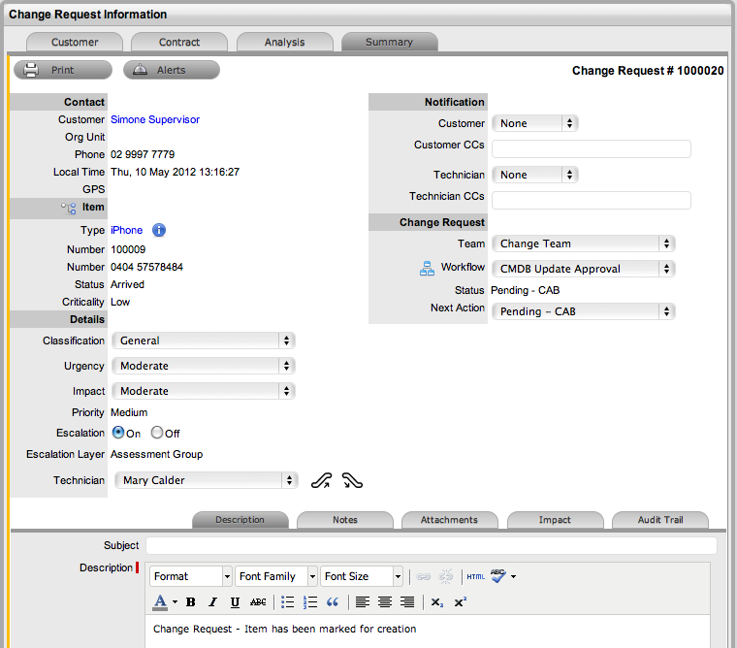The height and width of the screenshot is (648, 737).
Task: Click the escalate request icon beside Technician
Action: [x=322, y=480]
